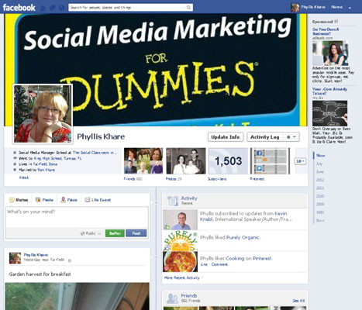Select the Photo composer icon
Image resolution: width=362 pixels, height=310 pixels.
pos(38,200)
